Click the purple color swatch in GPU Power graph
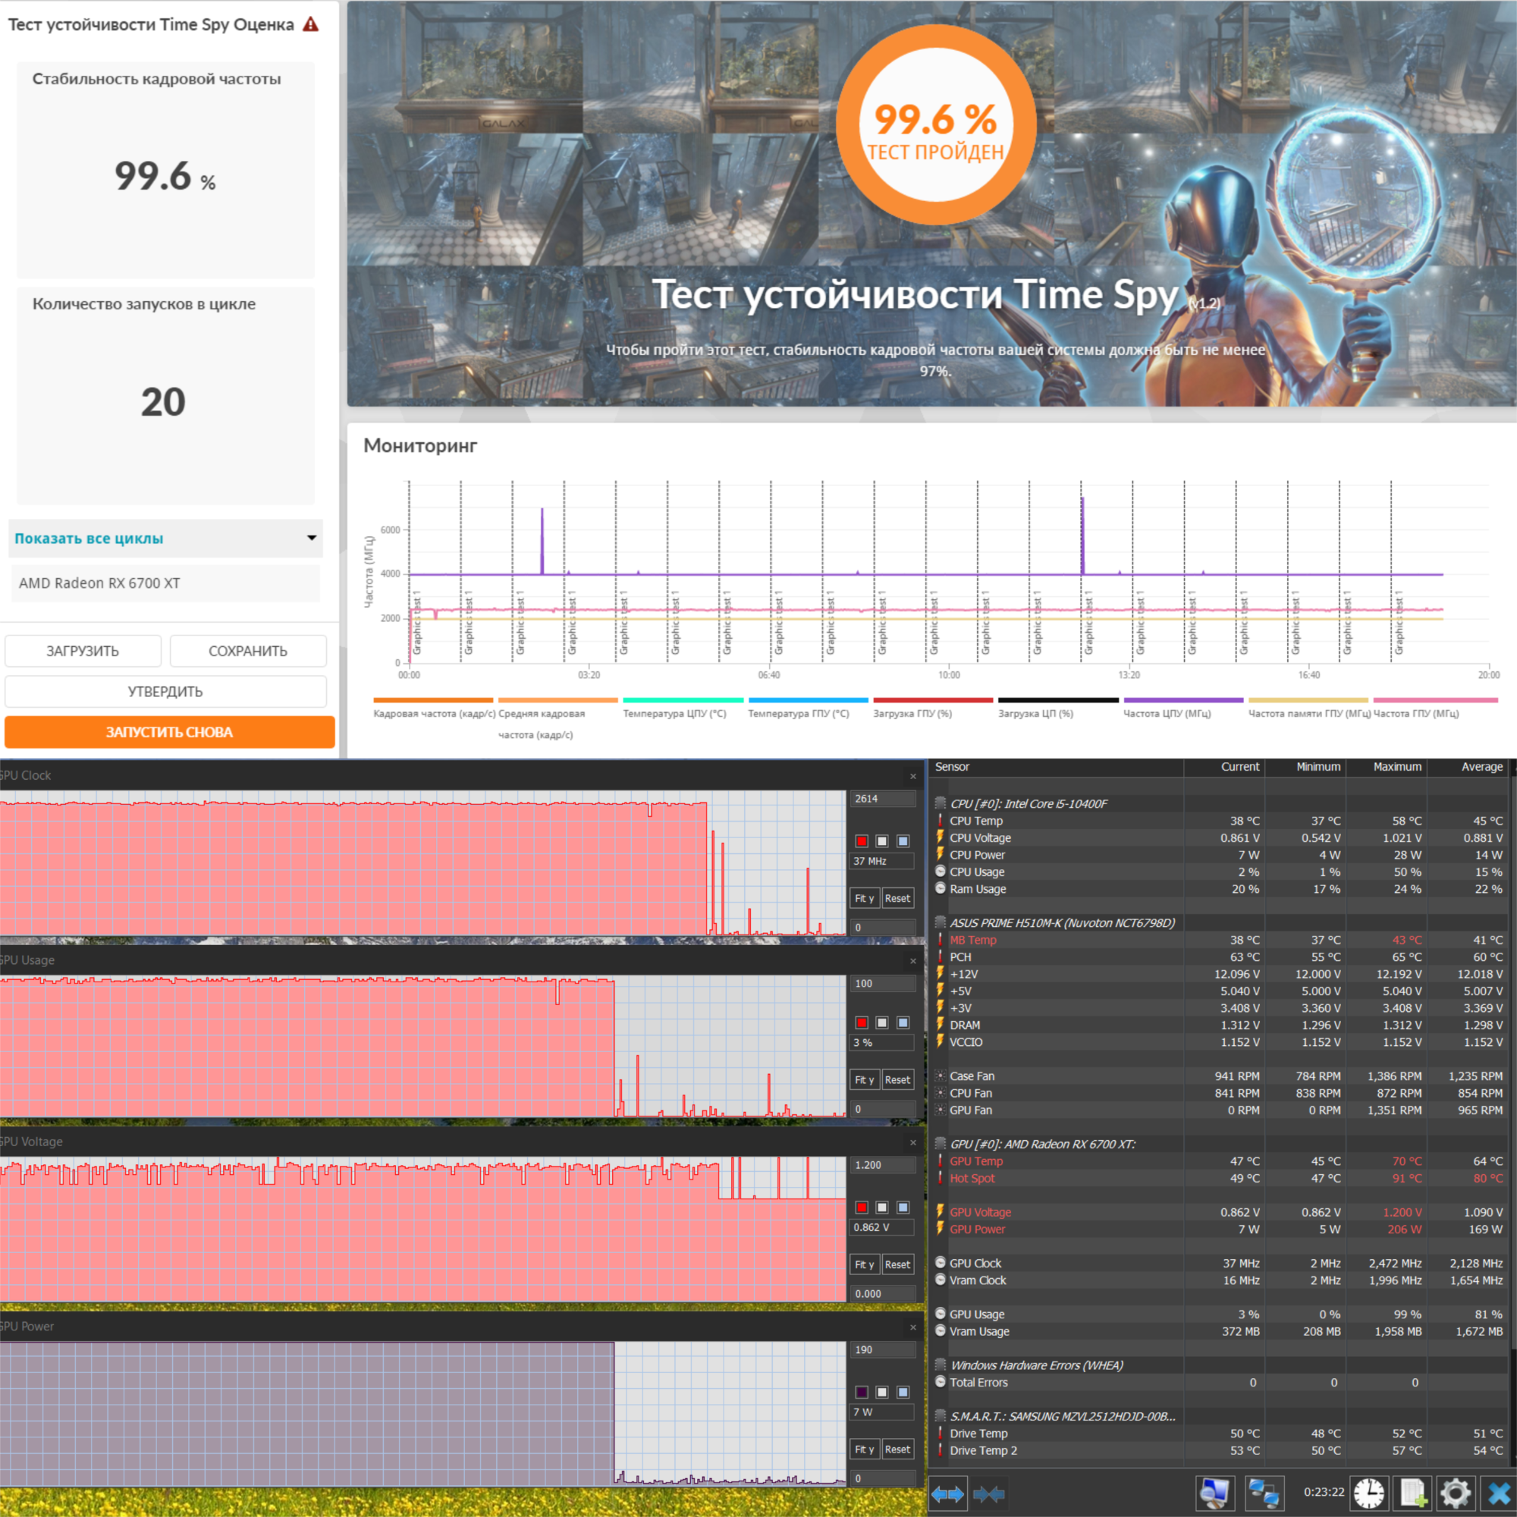 [x=862, y=1391]
